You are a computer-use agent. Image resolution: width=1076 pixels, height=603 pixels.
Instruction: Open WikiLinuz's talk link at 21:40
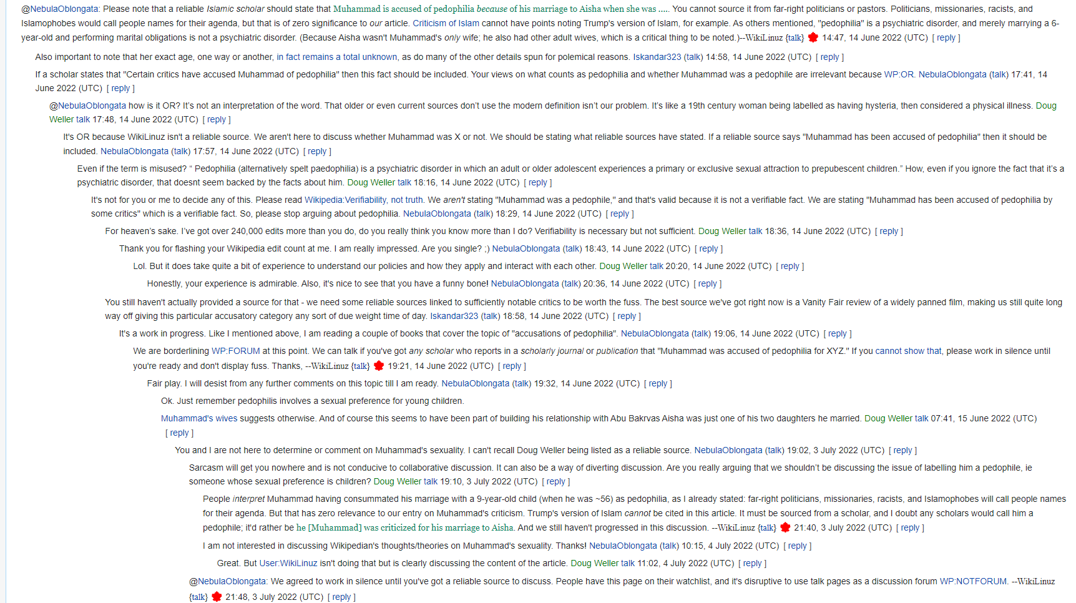[767, 527]
